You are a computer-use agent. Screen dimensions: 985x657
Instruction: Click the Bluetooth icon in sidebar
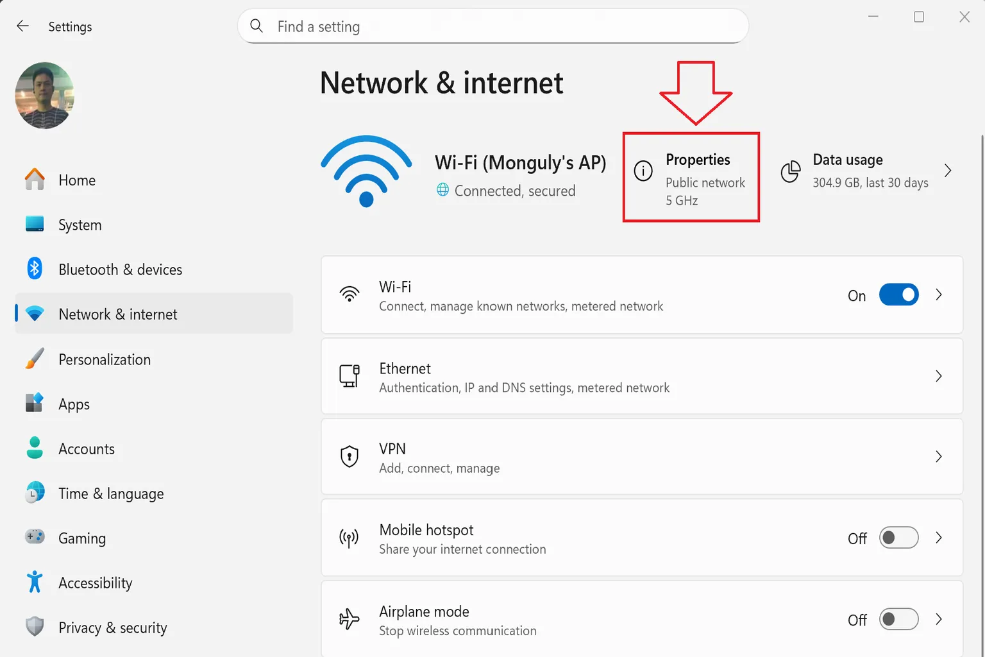click(35, 268)
